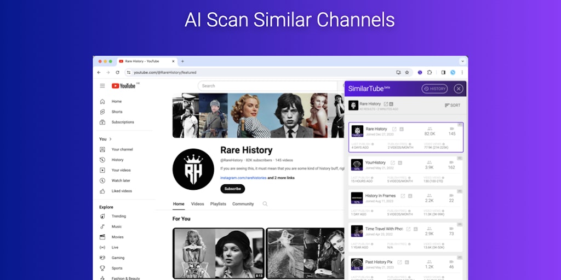This screenshot has width=561, height=280.
Task: Select the History In Frames channel name
Action: pos(380,196)
